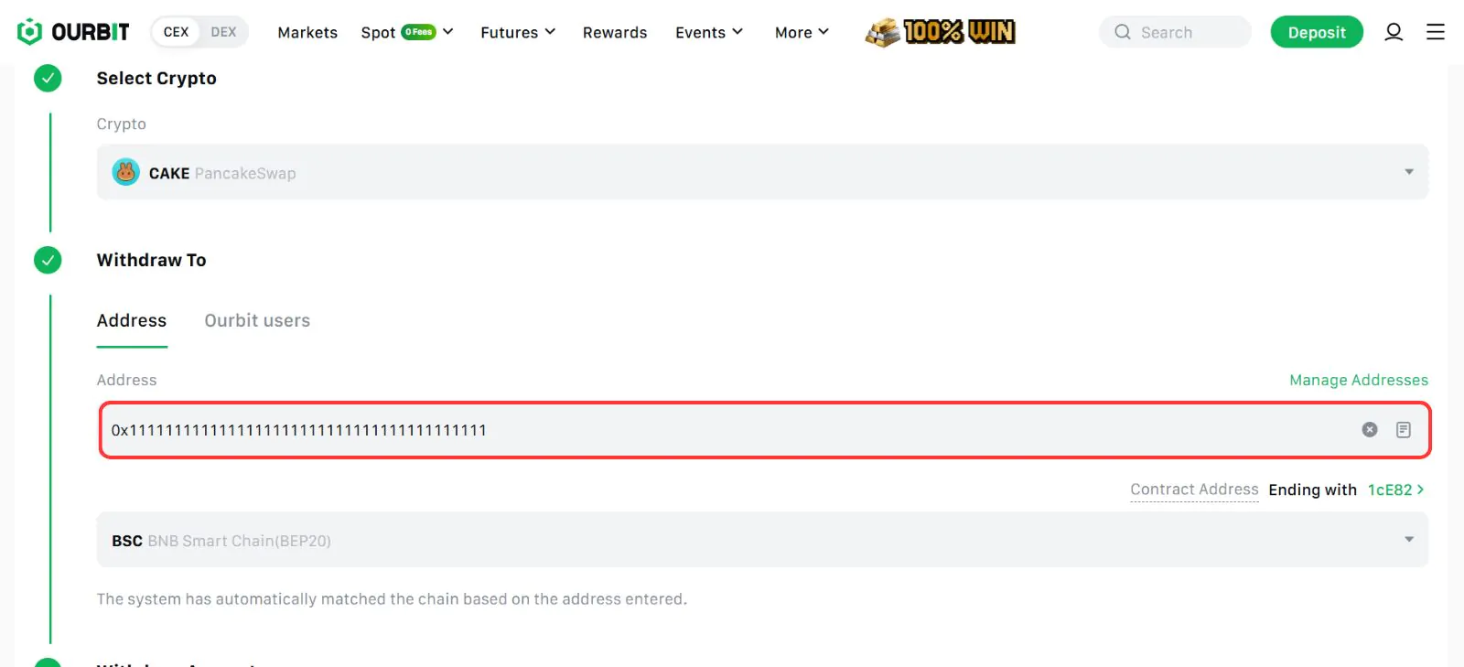Click the green Deposit button
This screenshot has width=1464, height=667.
pos(1316,32)
